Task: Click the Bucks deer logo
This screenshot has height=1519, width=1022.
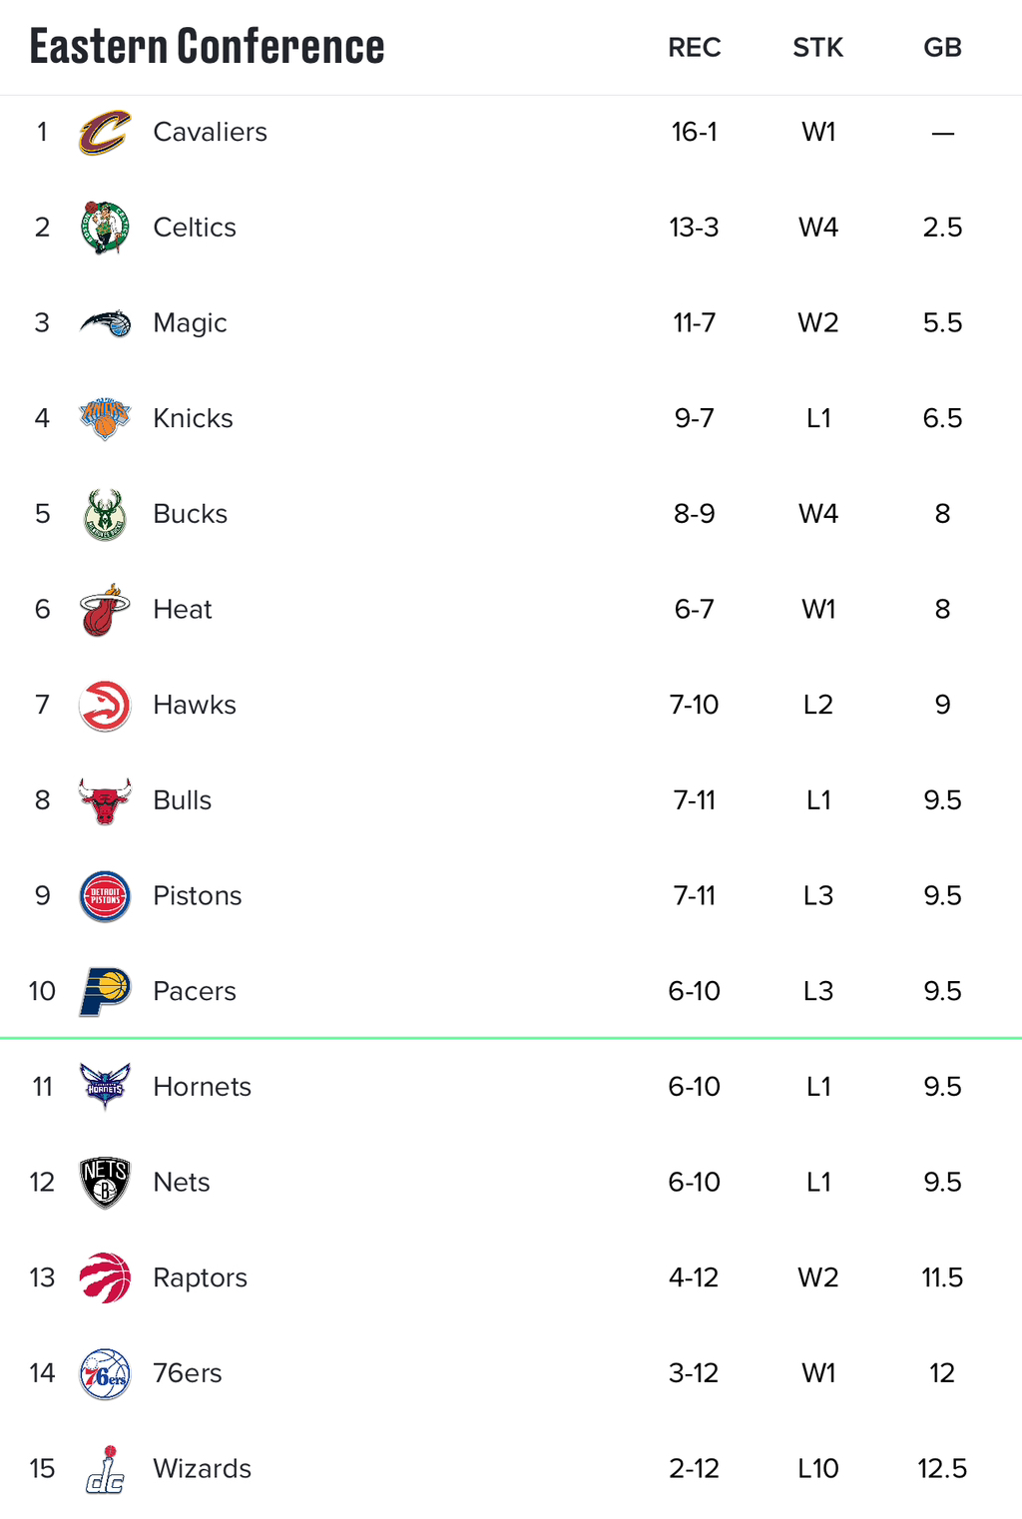Action: [105, 514]
